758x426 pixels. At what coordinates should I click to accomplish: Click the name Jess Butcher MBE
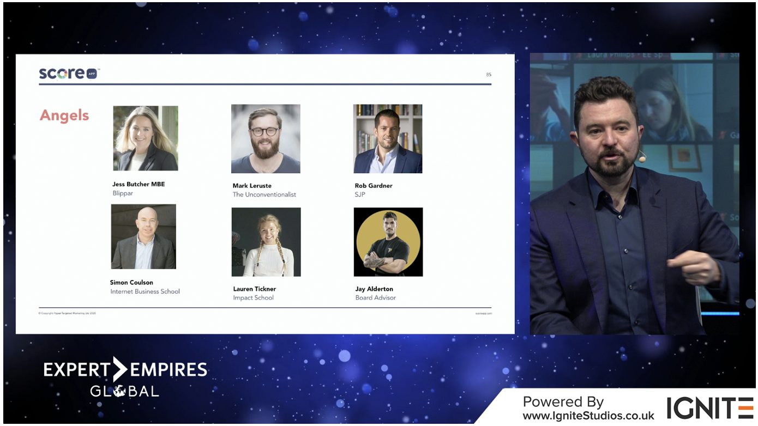coord(139,184)
